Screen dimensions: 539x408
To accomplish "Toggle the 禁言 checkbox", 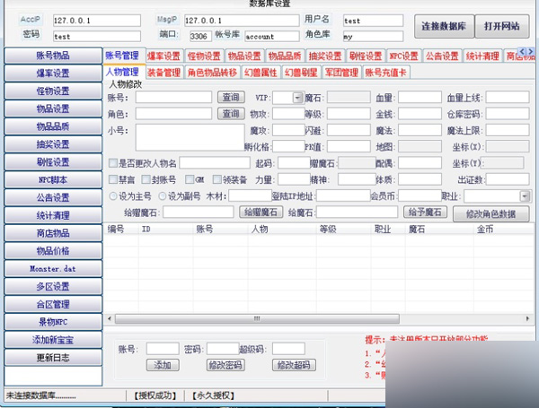I will point(112,179).
